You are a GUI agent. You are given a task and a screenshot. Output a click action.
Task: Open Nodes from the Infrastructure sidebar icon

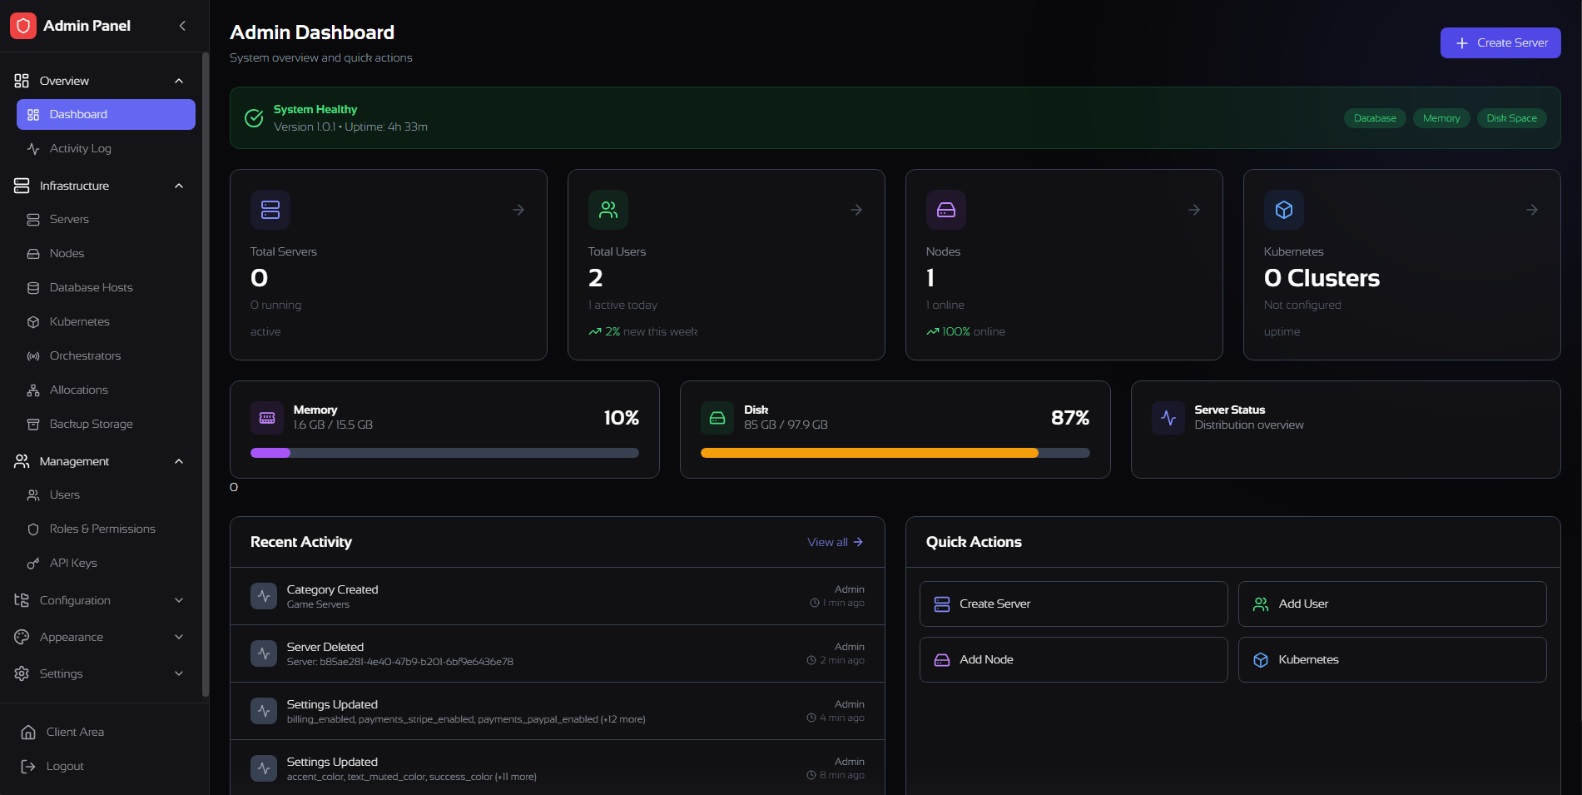32,253
